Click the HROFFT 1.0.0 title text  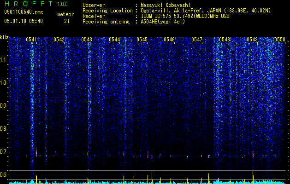[36, 4]
